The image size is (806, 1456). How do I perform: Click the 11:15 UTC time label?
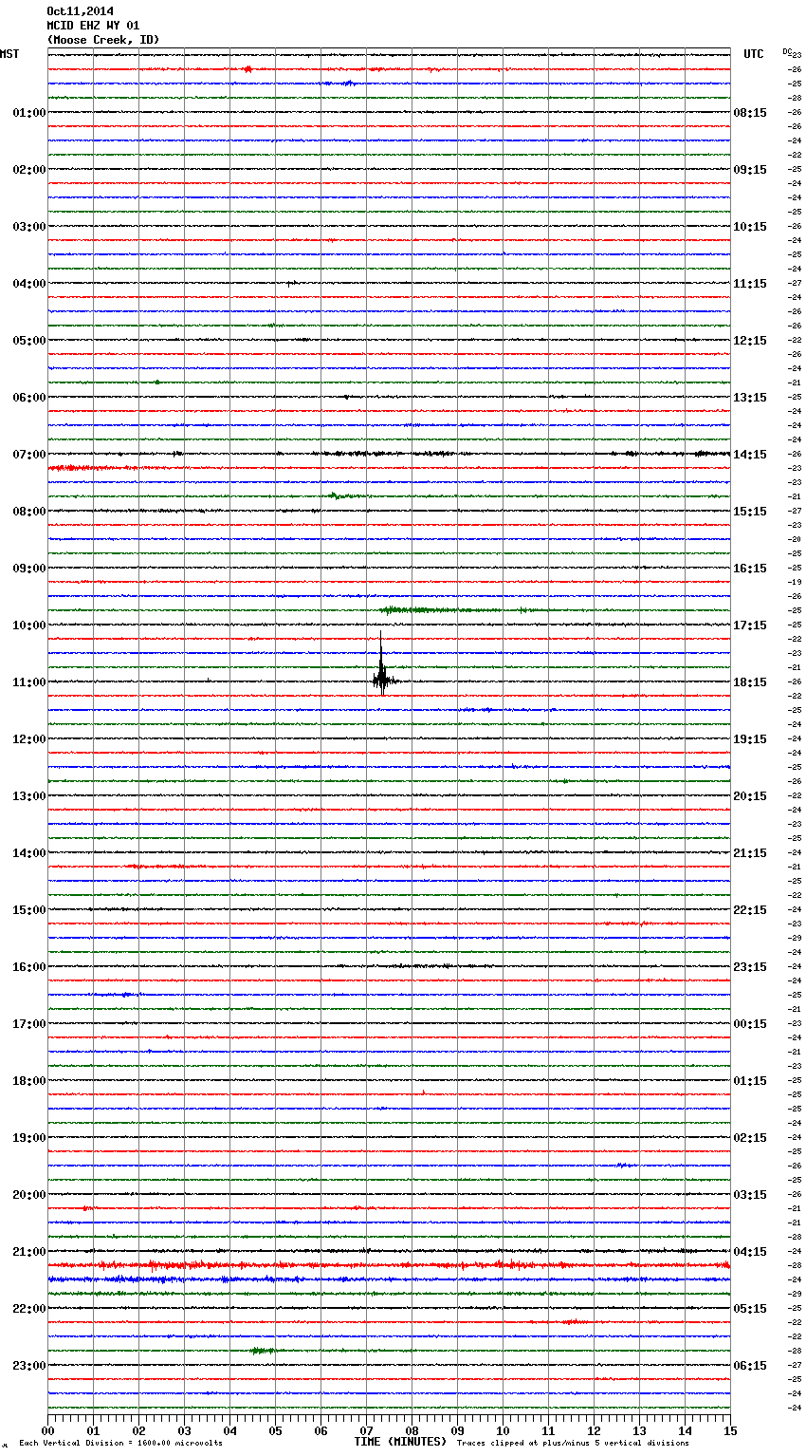pos(750,284)
